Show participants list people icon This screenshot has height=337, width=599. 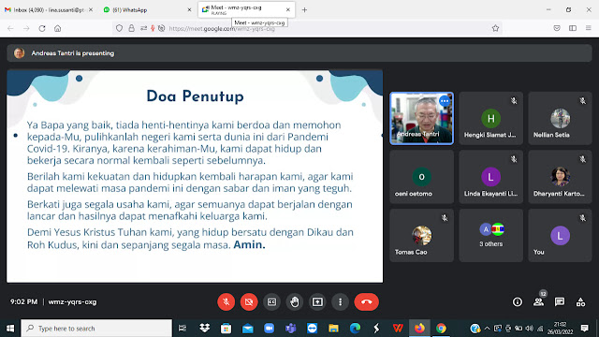coord(539,301)
